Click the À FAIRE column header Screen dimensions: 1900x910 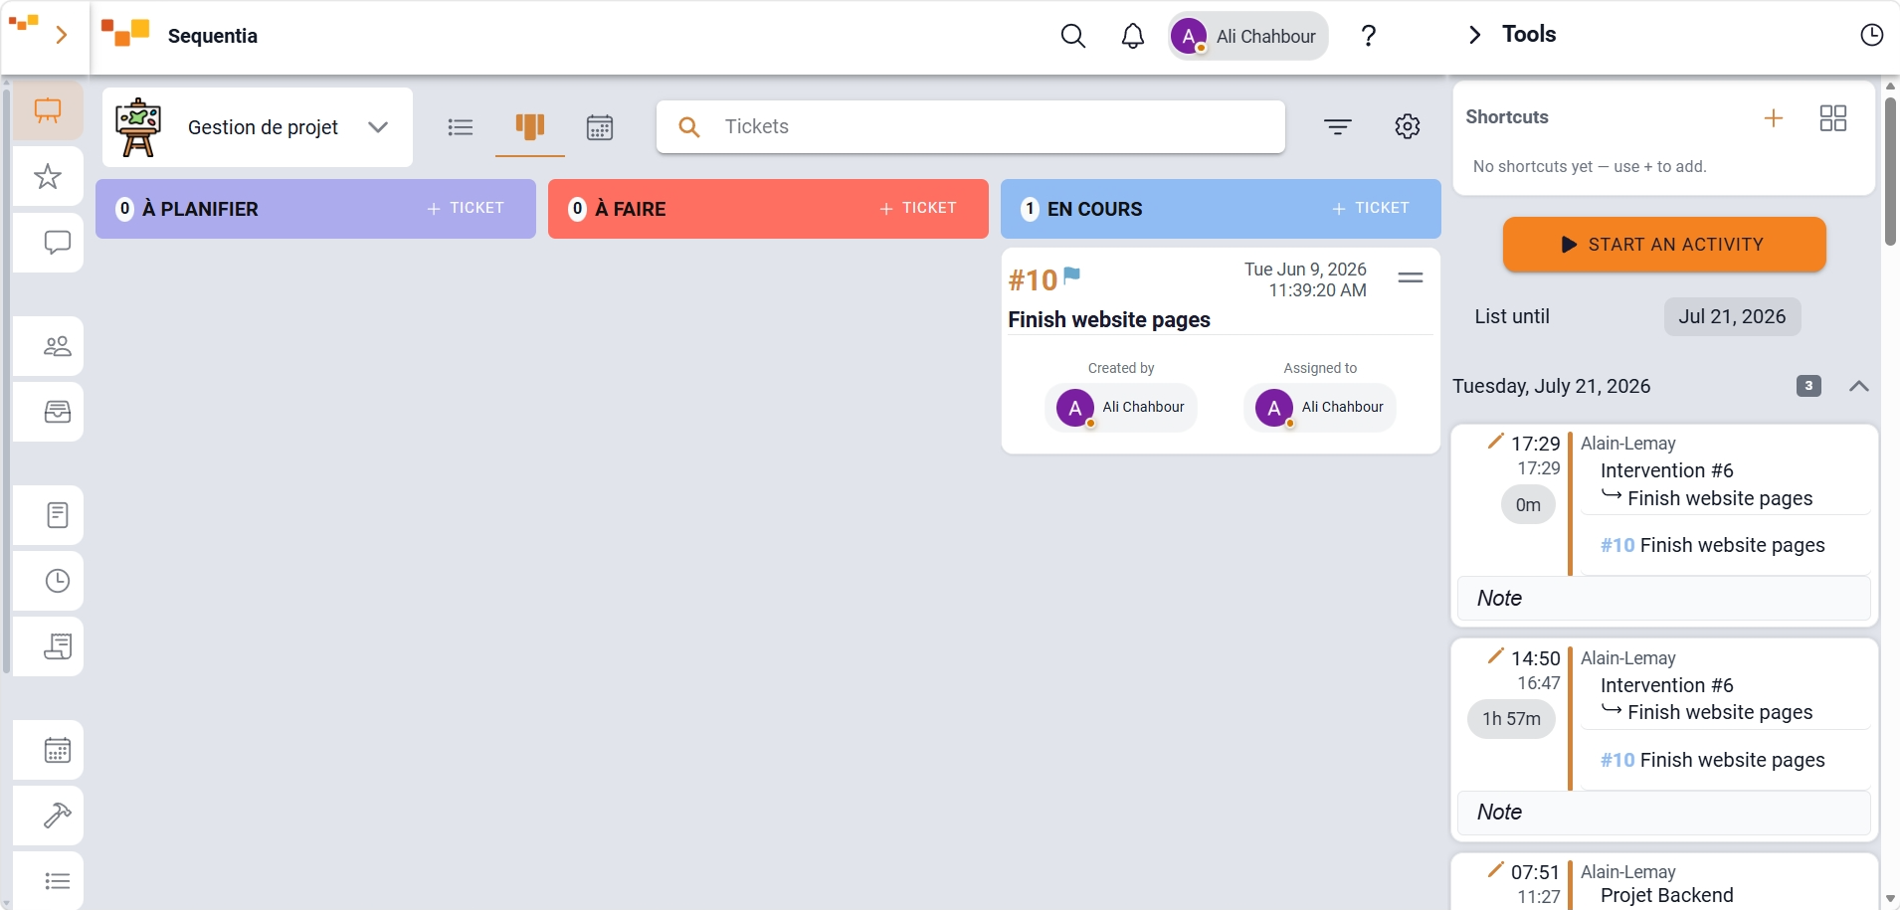pos(768,209)
